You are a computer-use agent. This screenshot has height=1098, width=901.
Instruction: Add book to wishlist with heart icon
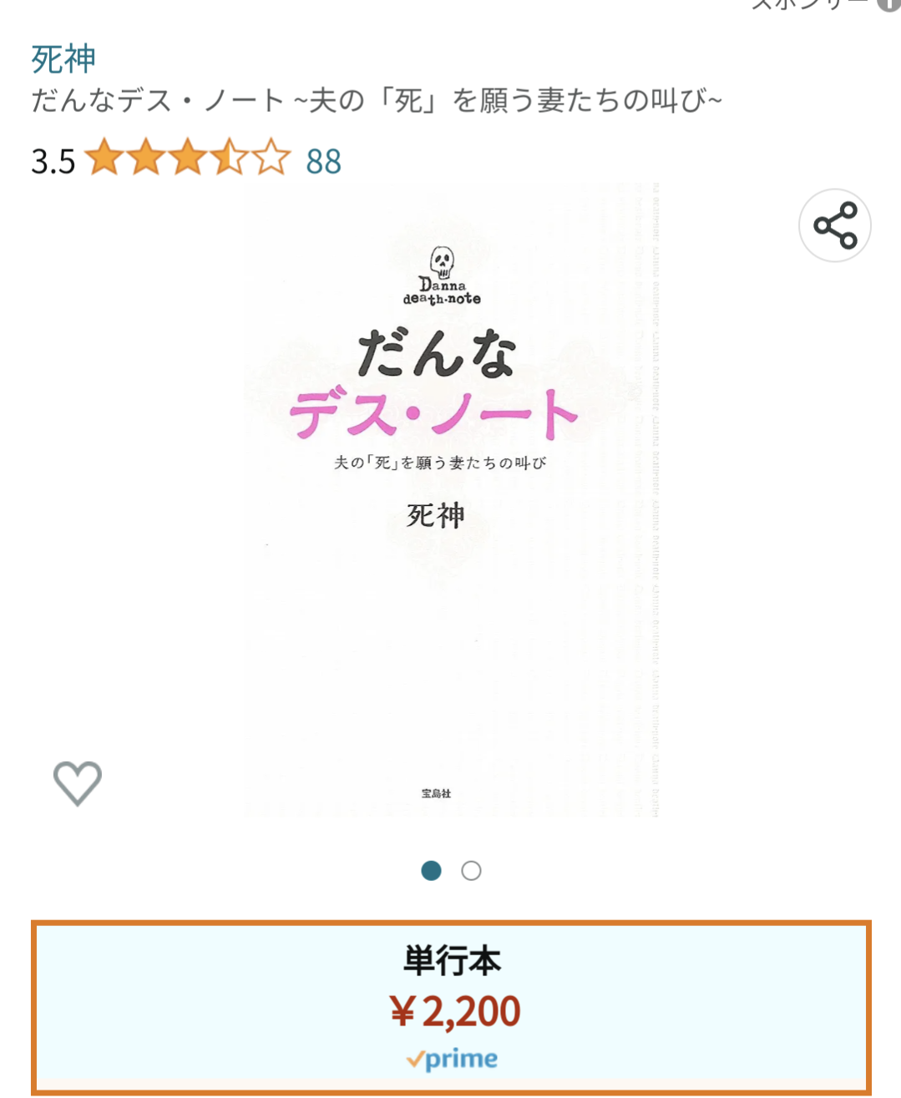(78, 783)
